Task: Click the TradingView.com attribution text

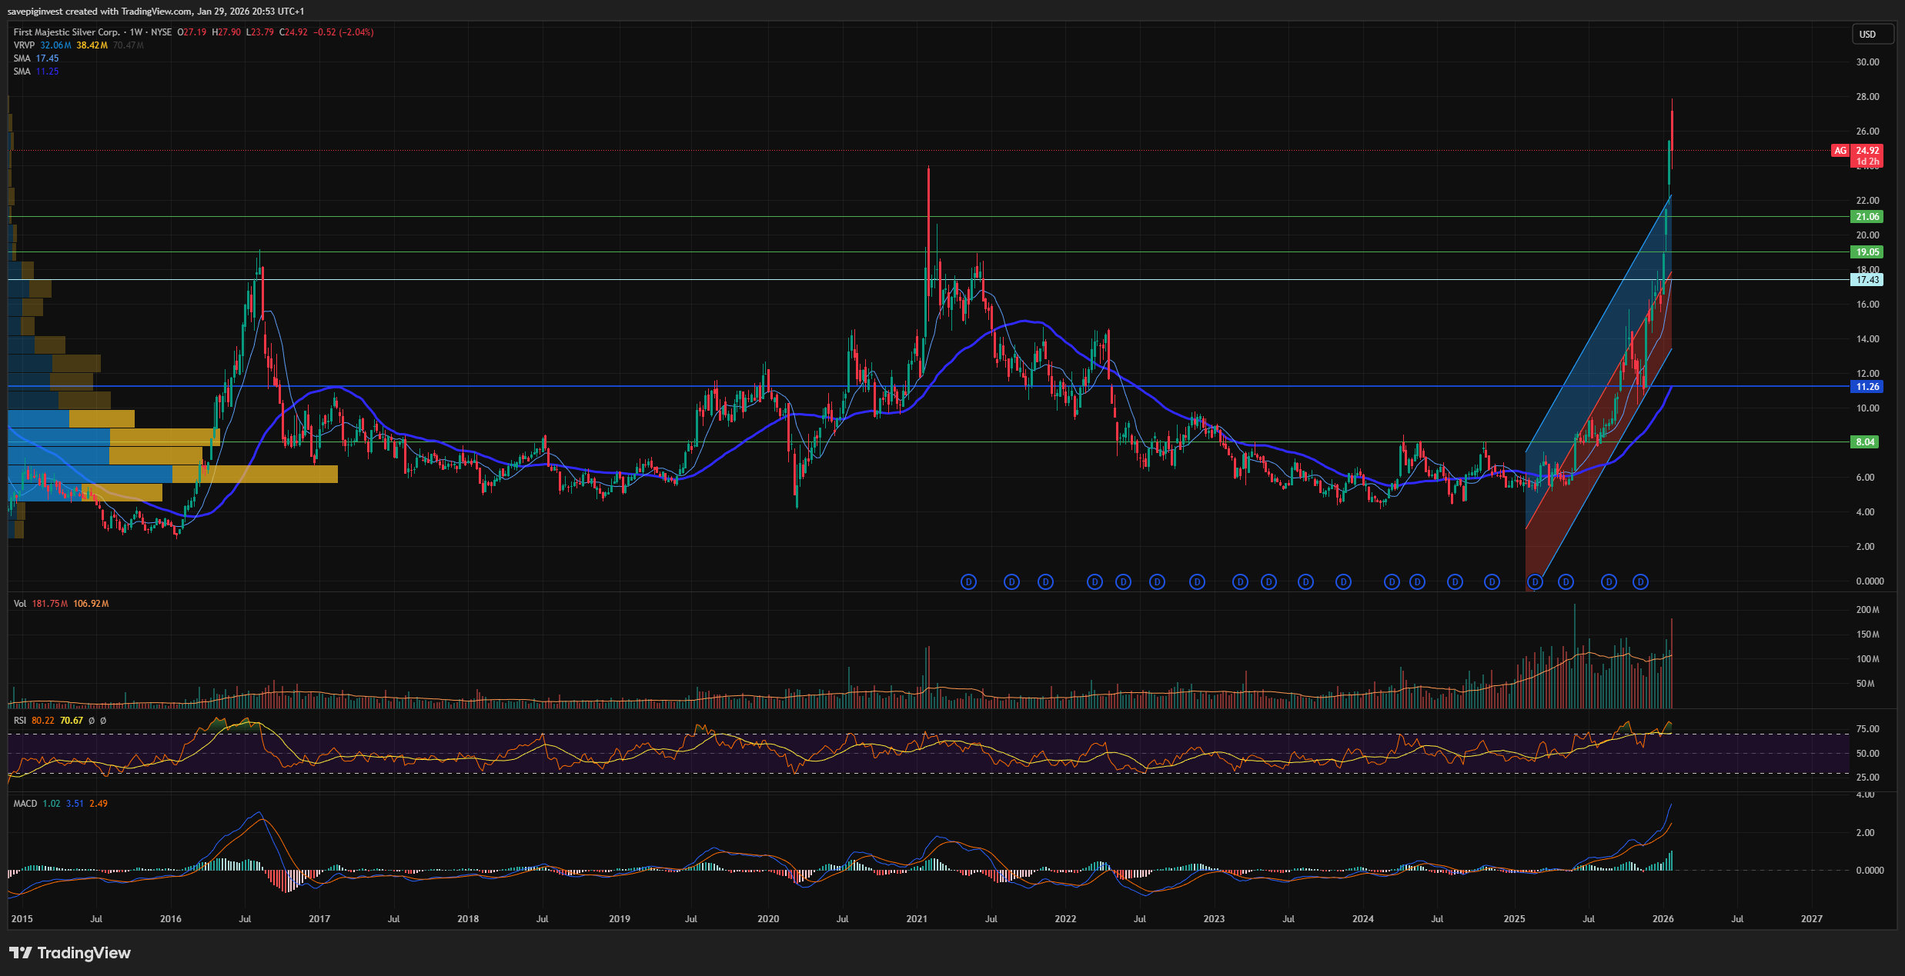Action: tap(156, 11)
